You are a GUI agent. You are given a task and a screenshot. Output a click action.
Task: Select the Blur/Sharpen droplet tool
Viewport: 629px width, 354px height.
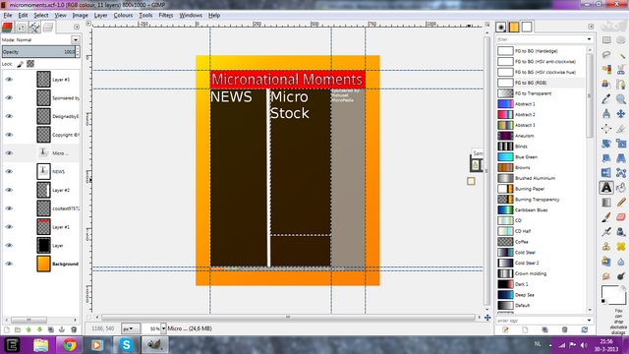[621, 262]
